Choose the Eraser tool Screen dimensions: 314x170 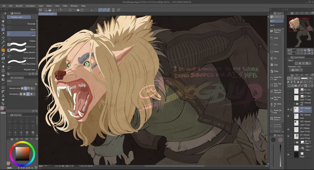click(3, 66)
